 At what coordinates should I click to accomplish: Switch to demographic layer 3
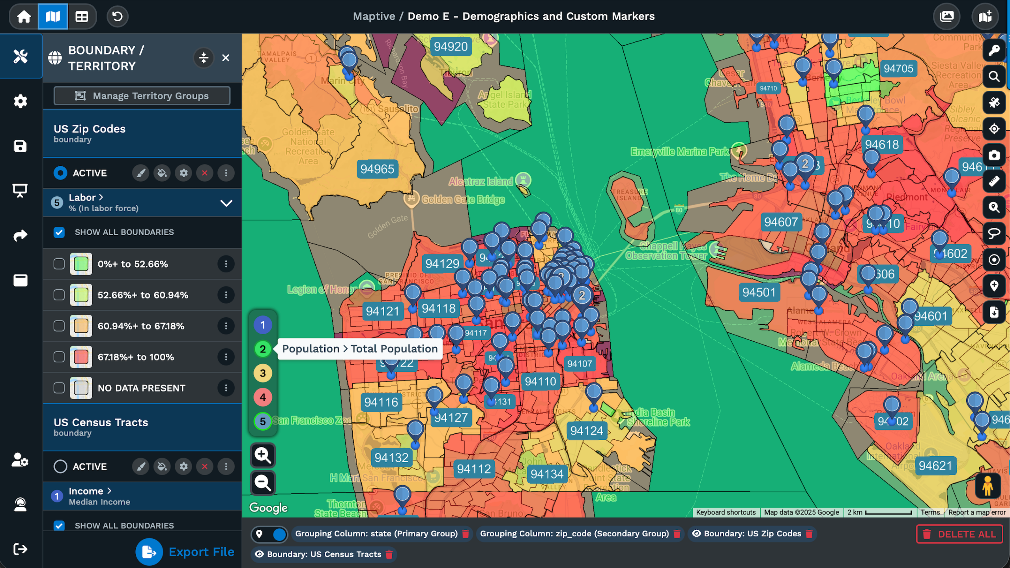263,373
